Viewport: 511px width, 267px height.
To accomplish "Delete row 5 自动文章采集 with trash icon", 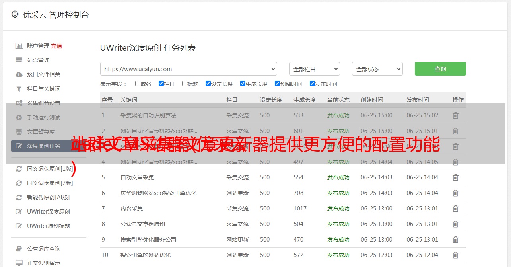I will 456,177.
